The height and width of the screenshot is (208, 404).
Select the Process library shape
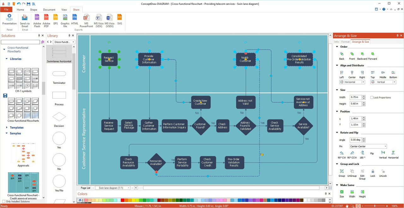(x=59, y=98)
